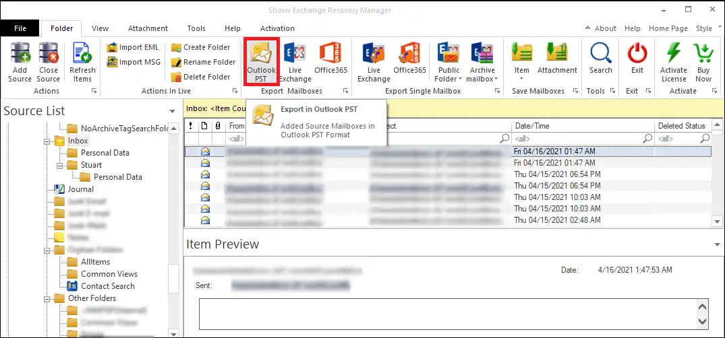This screenshot has height=338, width=725.
Task: Select email dated Thu 04/15/2021 02:48 AM
Action: coord(448,220)
